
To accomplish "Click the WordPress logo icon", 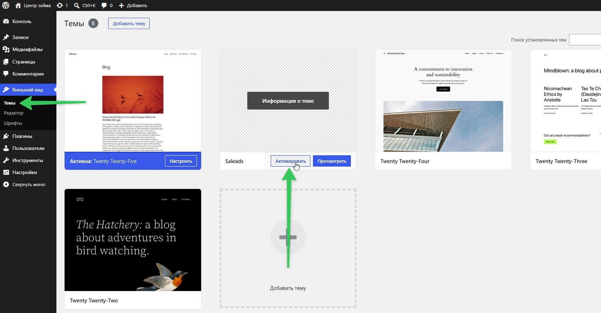I will pos(6,5).
